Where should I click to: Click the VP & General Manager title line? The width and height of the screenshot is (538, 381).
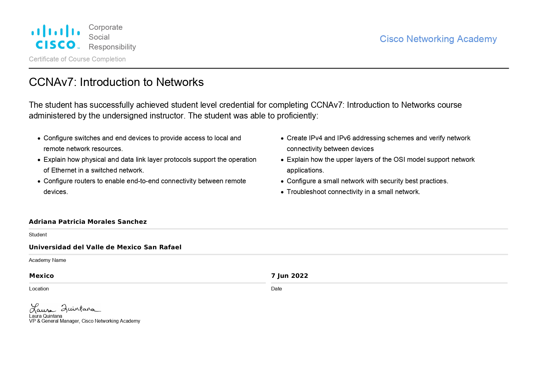click(85, 321)
